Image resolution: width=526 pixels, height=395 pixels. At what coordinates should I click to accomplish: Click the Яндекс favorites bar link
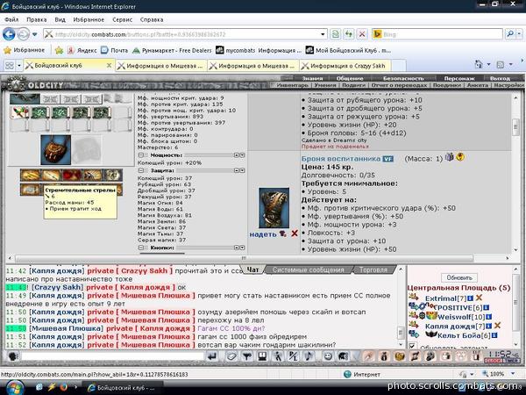[82, 50]
